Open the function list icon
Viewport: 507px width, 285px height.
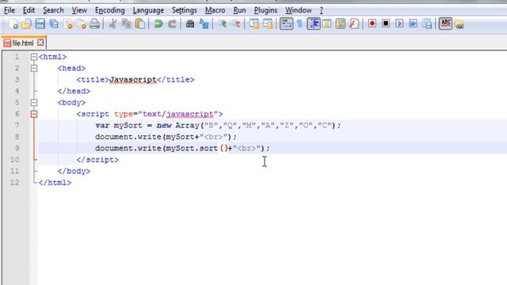[354, 24]
